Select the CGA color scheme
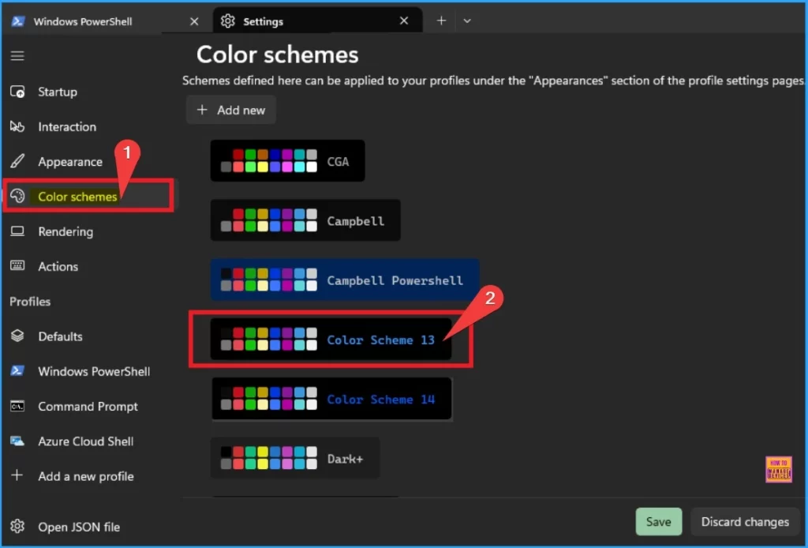This screenshot has height=548, width=808. [x=287, y=161]
